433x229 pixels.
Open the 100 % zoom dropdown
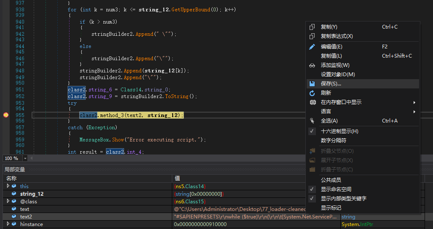(x=25, y=158)
